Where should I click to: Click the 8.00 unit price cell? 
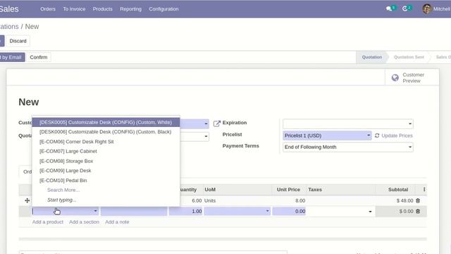click(x=300, y=200)
